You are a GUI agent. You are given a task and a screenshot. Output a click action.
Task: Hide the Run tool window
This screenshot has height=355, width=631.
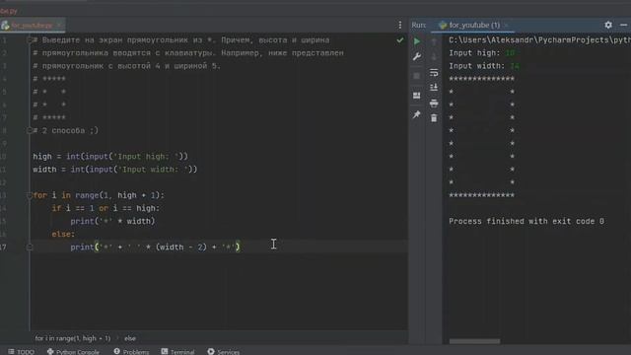[x=624, y=25]
